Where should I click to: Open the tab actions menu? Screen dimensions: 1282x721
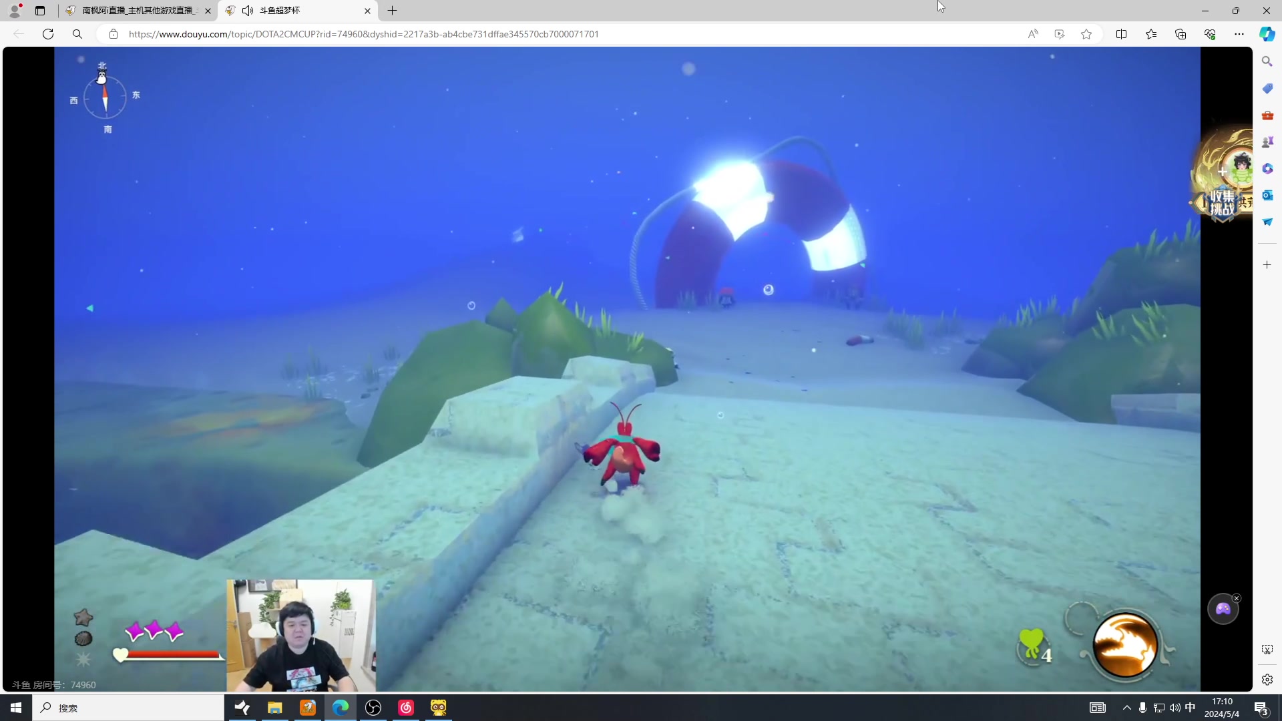click(40, 11)
